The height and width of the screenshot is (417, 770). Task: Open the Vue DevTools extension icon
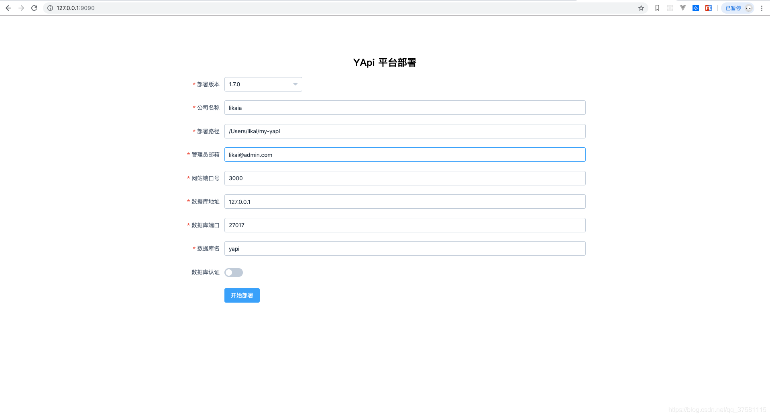pos(683,8)
